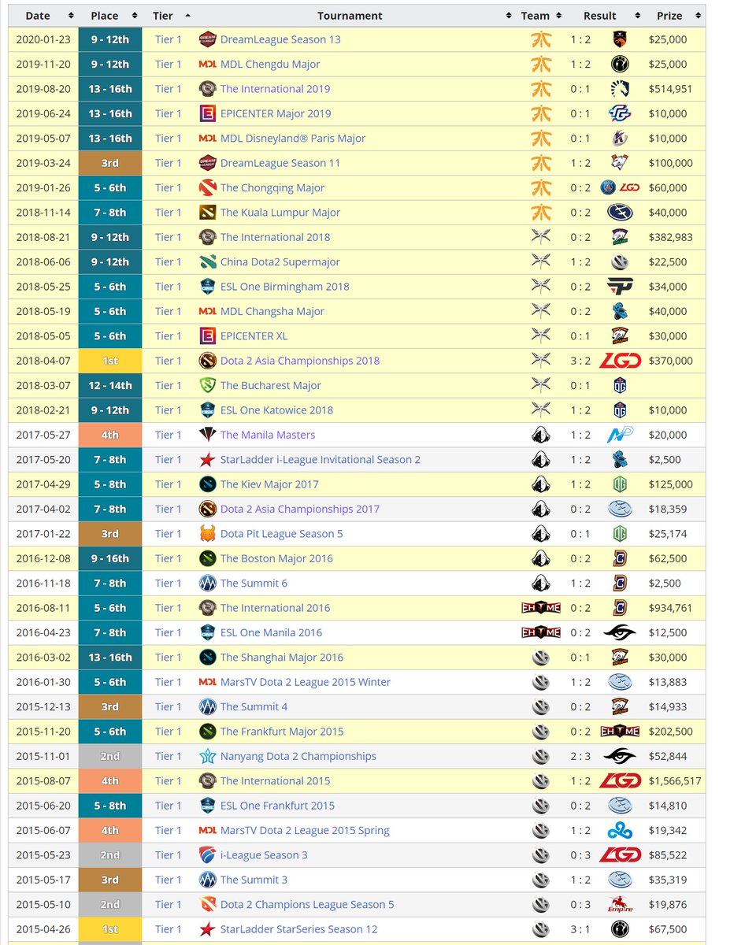Screen dimensions: 745x945
Task: Click the 2 : 3 result score
Action: (580, 756)
